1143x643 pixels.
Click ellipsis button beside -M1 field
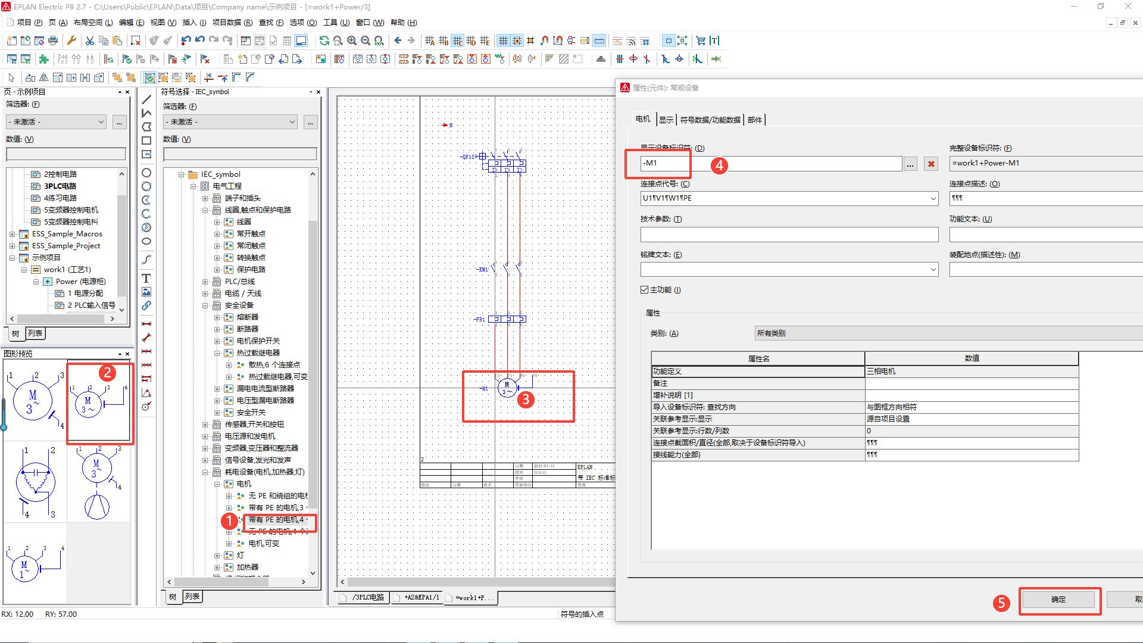click(x=910, y=164)
